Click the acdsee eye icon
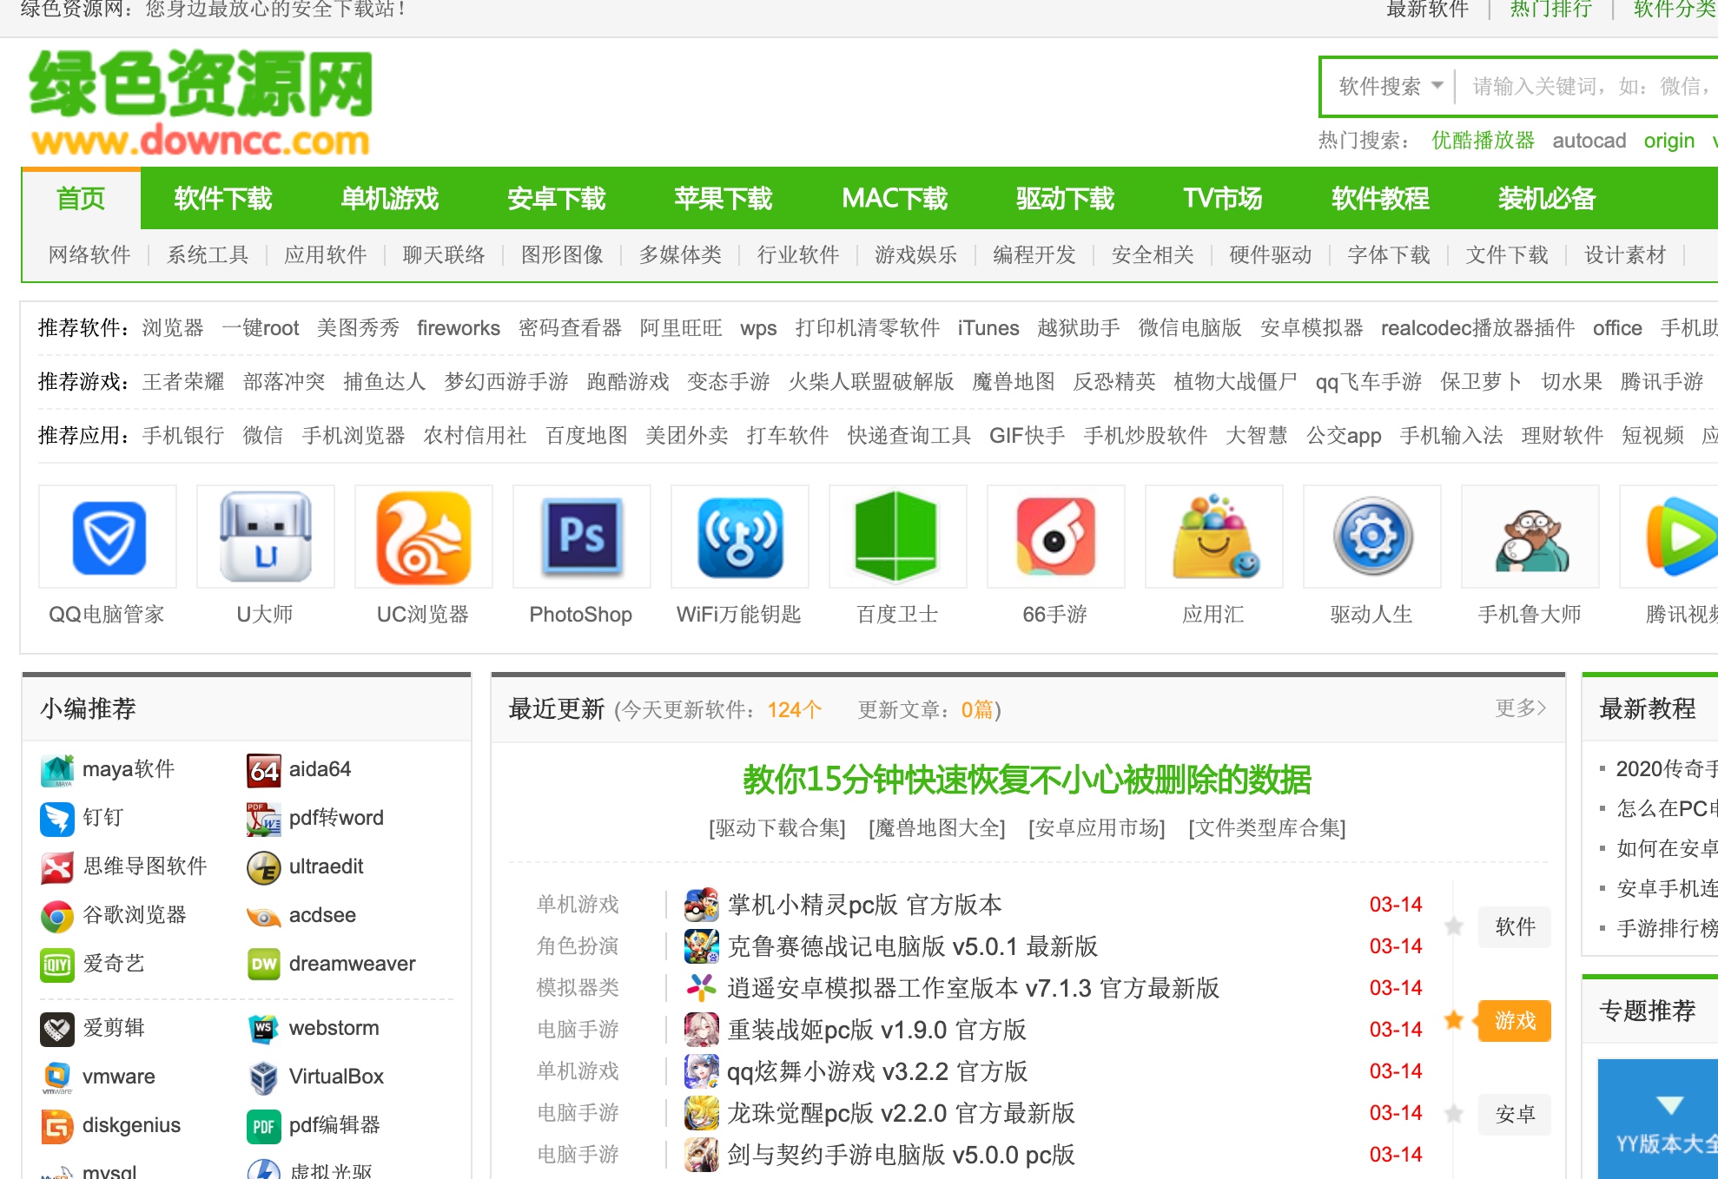The image size is (1718, 1179). coord(264,916)
